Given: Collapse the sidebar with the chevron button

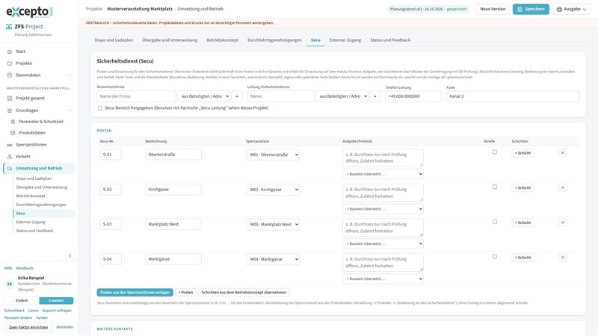Looking at the screenshot, I should 70,255.
